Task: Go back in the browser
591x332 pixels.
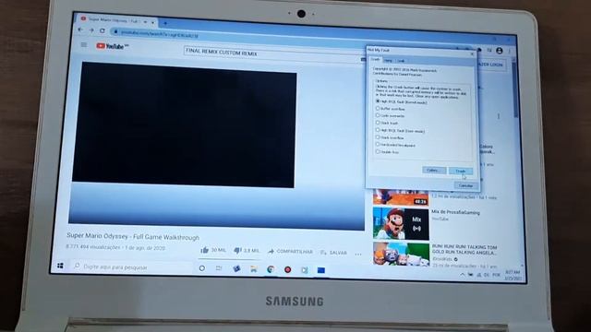Action: 80,30
